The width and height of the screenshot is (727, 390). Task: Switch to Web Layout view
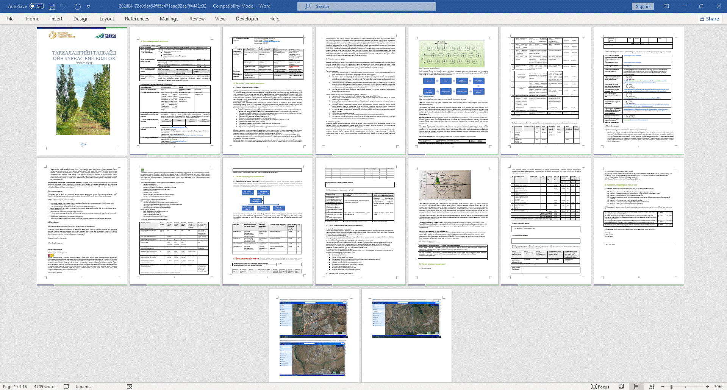pyautogui.click(x=651, y=387)
